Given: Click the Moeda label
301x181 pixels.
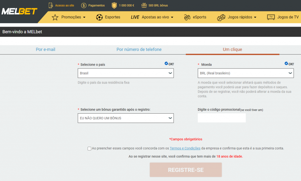Looking at the screenshot, I should coord(207,64).
